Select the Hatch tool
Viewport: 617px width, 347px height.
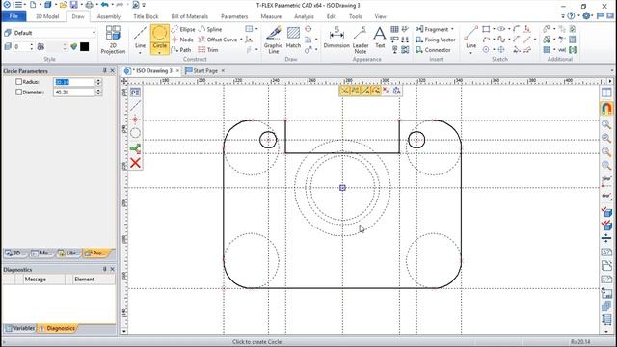point(293,38)
